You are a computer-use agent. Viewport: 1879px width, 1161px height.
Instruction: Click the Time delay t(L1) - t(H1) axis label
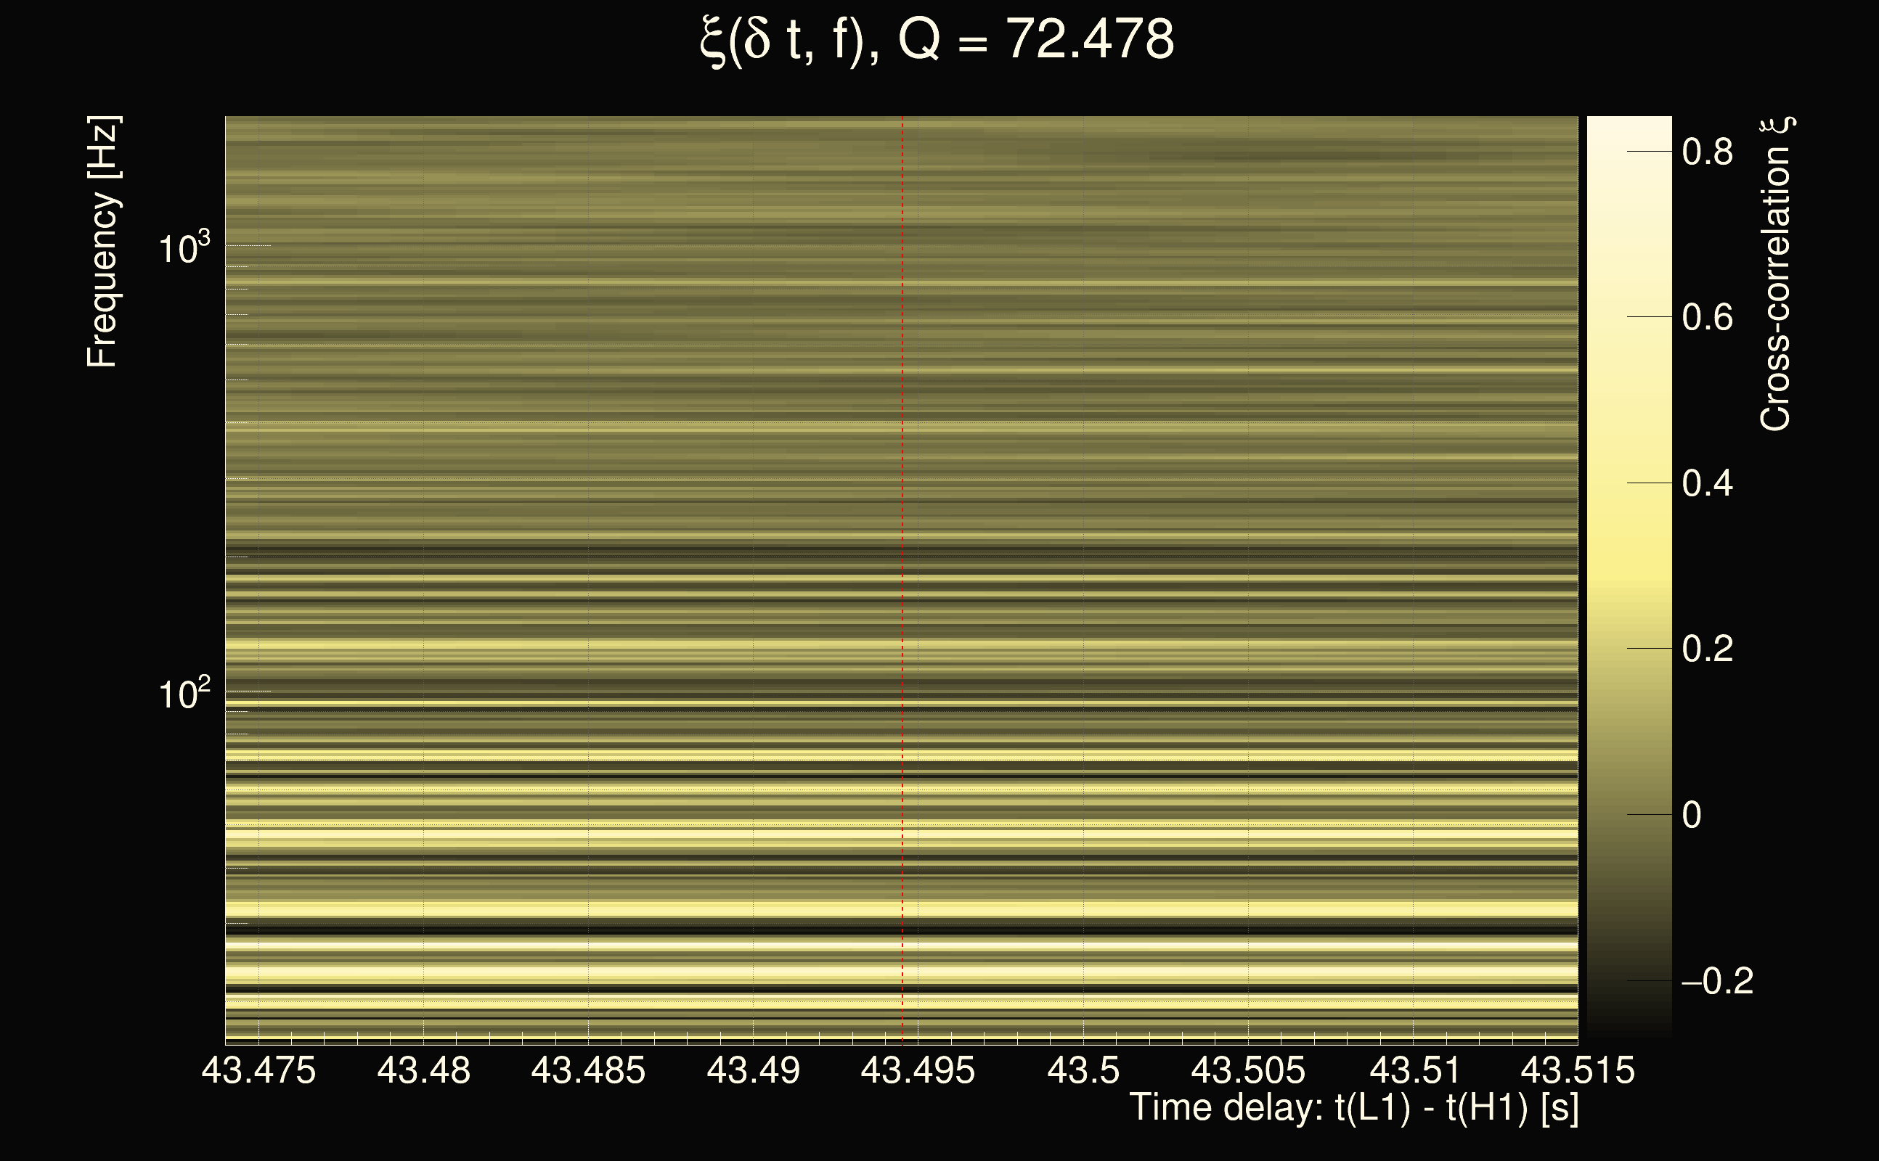pyautogui.click(x=1353, y=1108)
